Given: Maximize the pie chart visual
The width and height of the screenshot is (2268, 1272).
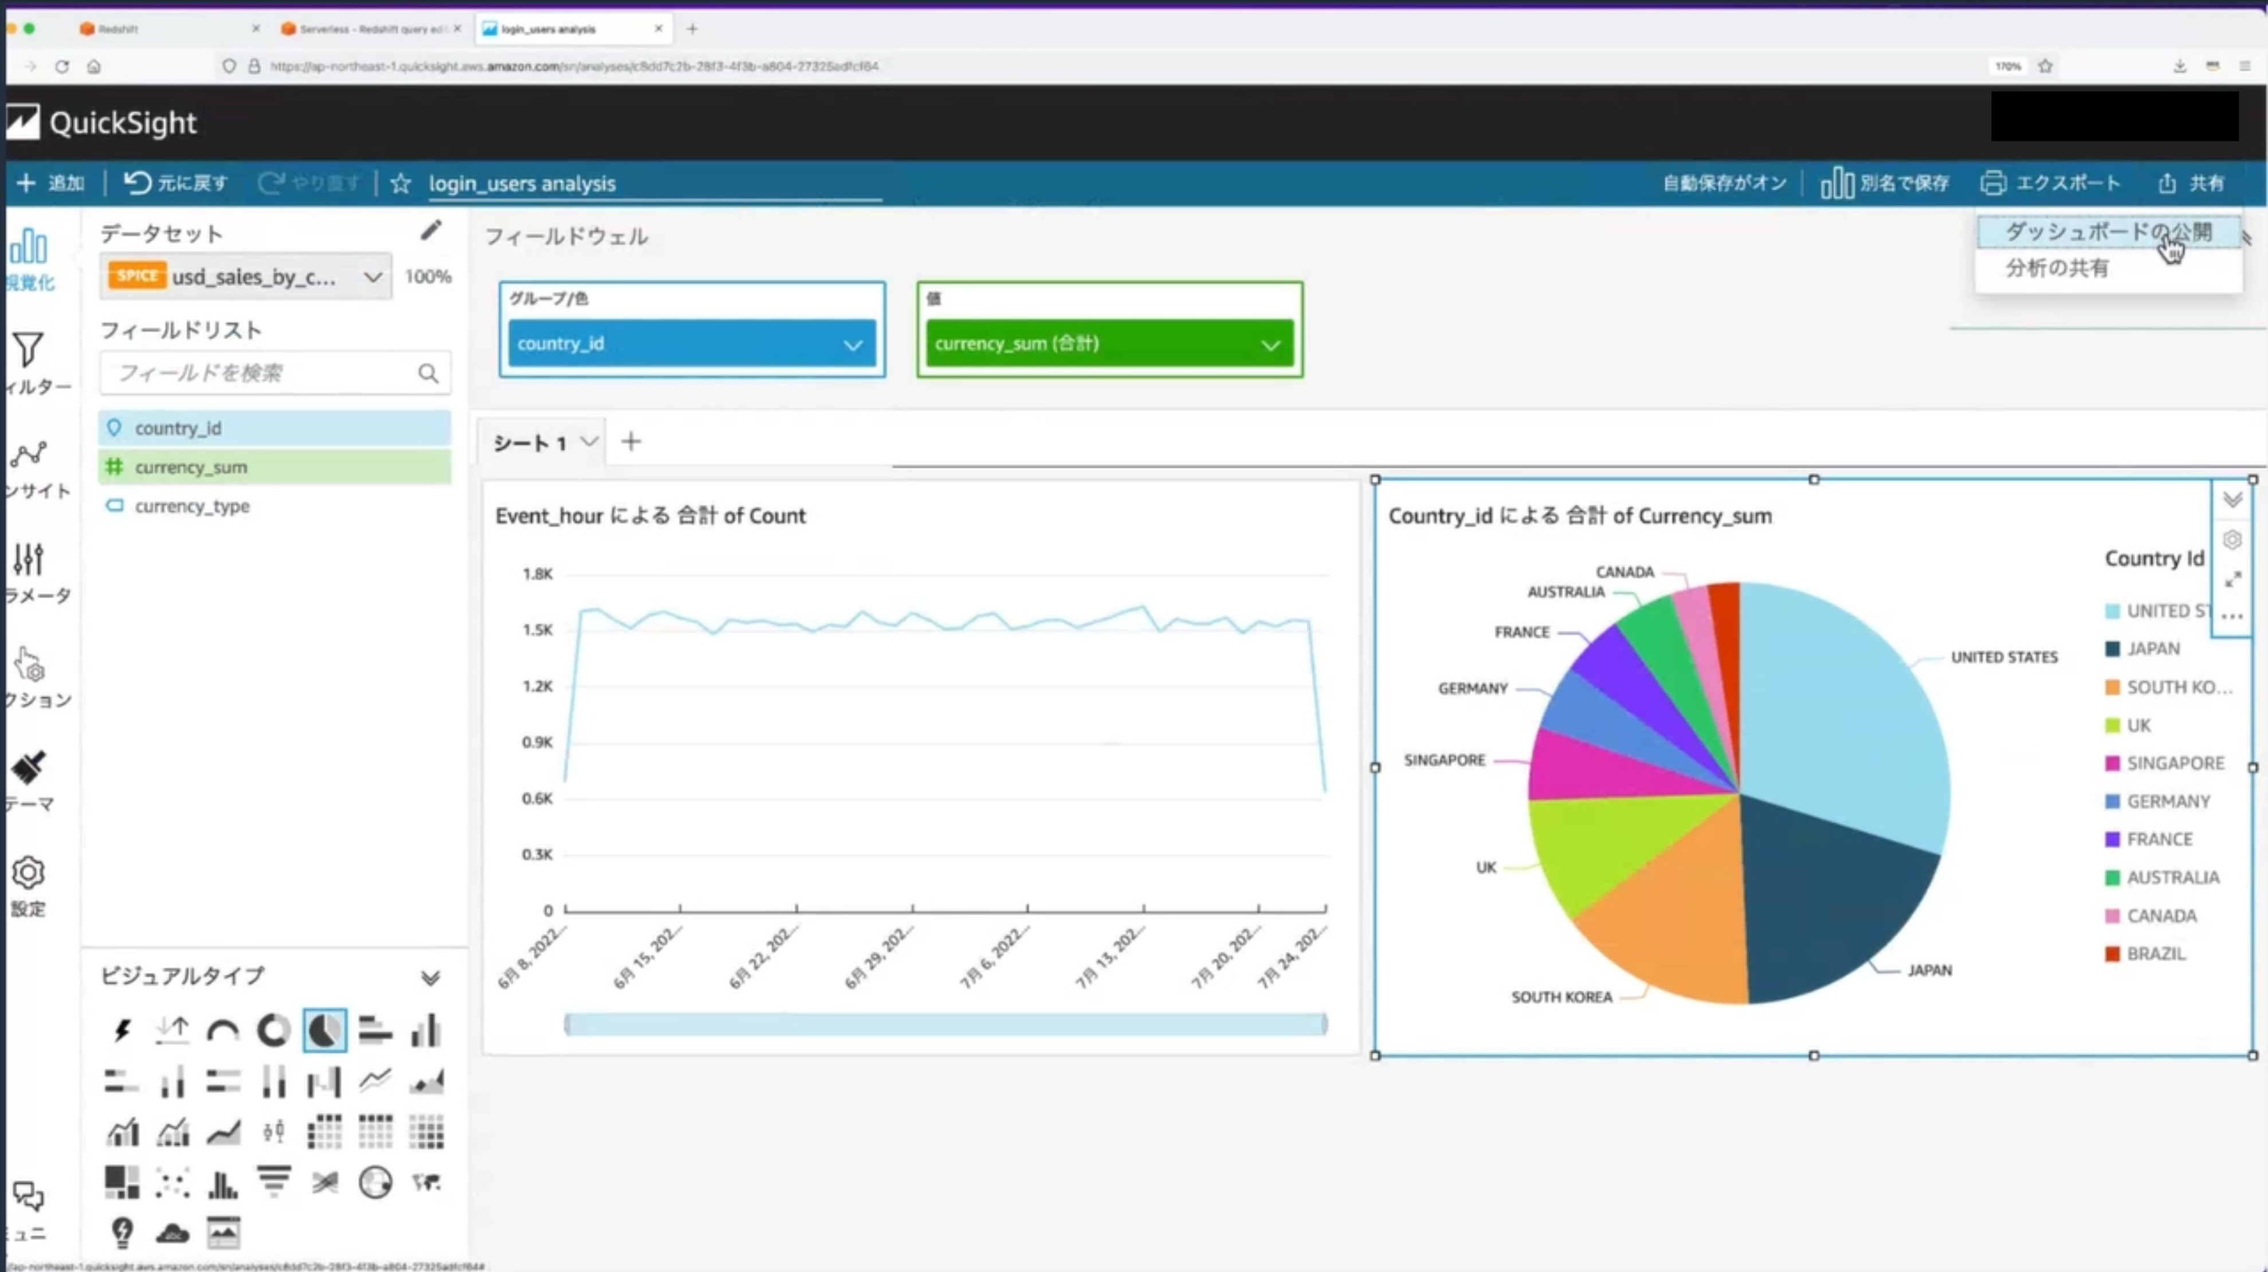Looking at the screenshot, I should (x=2233, y=579).
